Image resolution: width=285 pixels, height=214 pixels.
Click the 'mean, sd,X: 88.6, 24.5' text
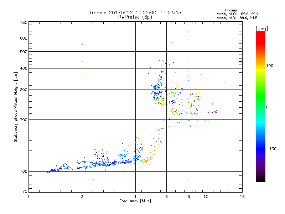(237, 18)
